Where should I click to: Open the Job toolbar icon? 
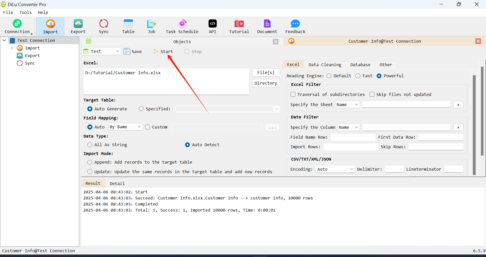tap(151, 23)
